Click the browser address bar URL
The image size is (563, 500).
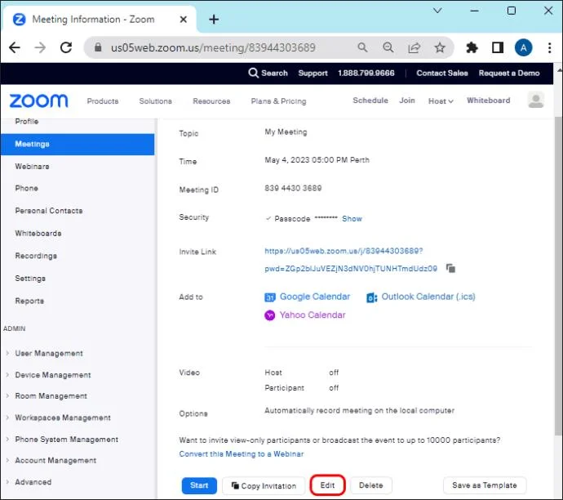coord(213,48)
